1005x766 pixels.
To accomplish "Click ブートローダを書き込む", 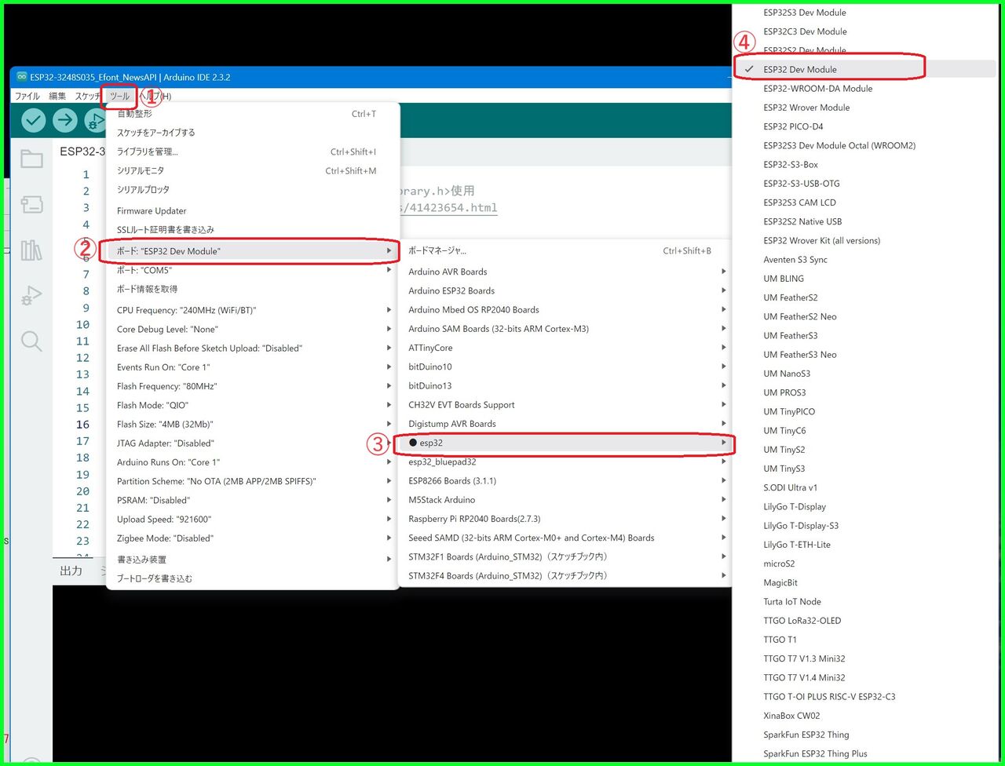I will click(x=253, y=578).
